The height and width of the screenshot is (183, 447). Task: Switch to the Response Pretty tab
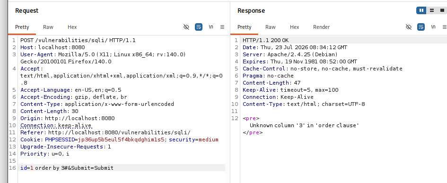244,27
